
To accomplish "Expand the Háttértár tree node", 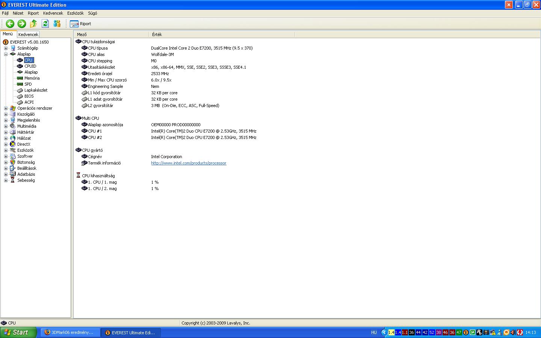I will (6, 132).
